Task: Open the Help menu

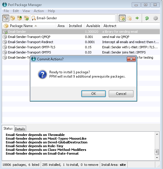Action: pos(51,11)
